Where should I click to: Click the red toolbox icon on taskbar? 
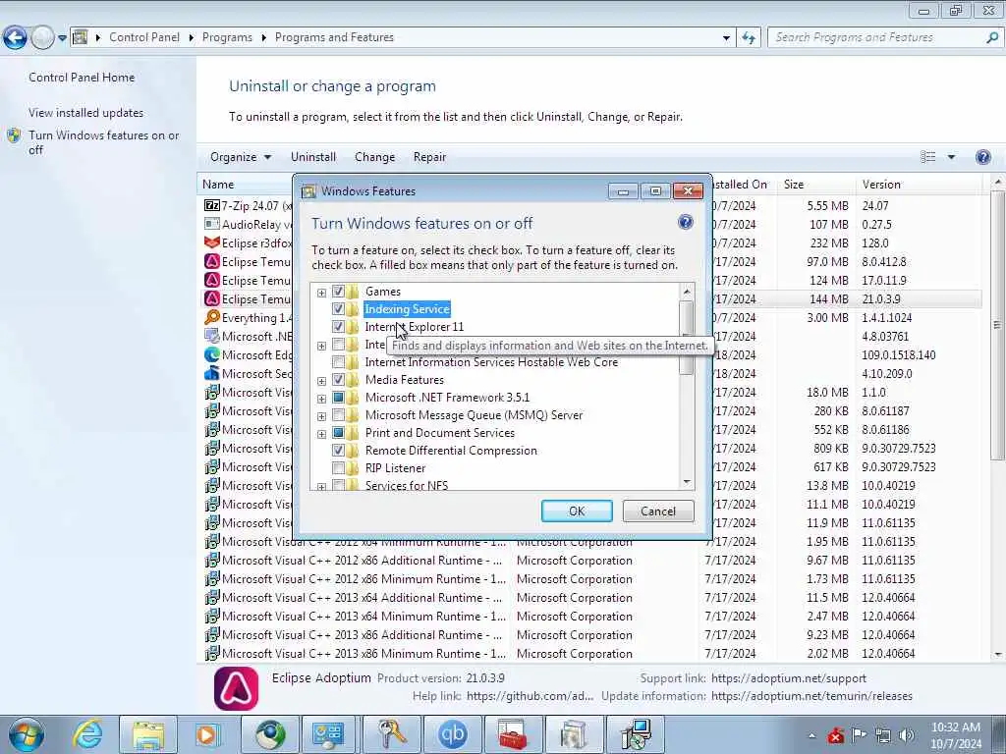[x=513, y=734]
